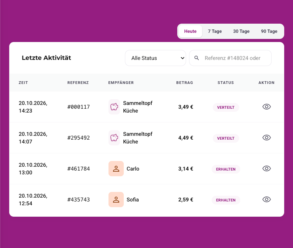Screen dimensions: 293x248
Task: Click Sammeltopf Küche in the 14:07 row
Action: [x=138, y=138]
